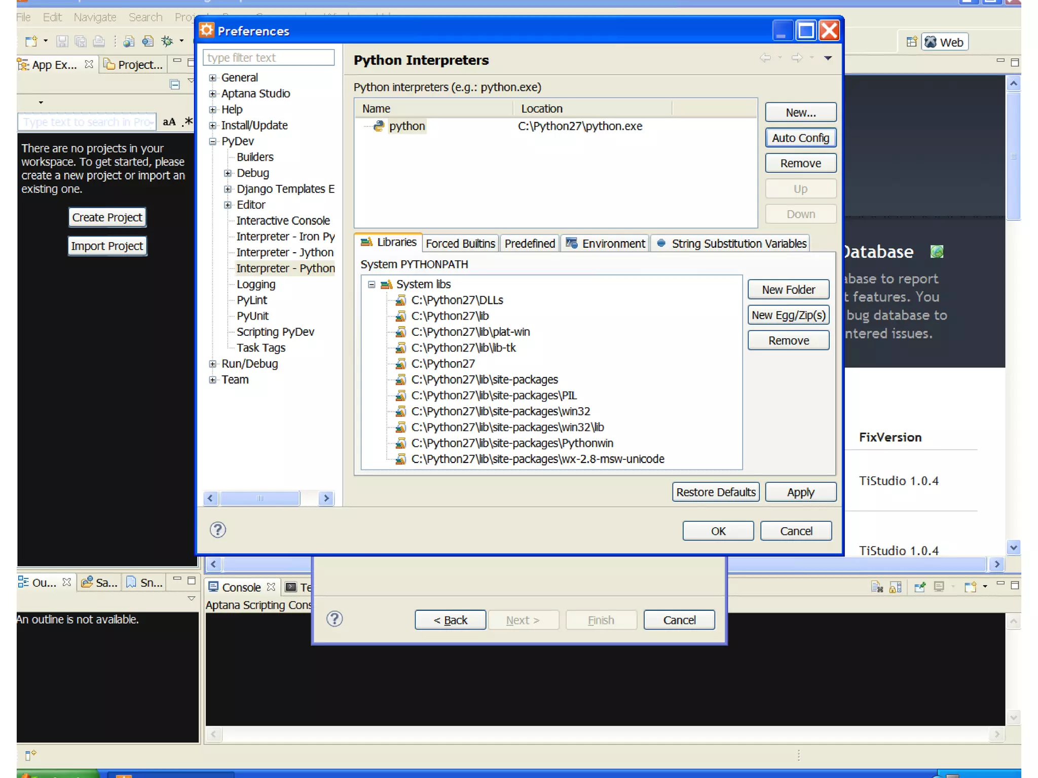Minimize the Console panel
The image size is (1038, 778).
[x=1000, y=584]
